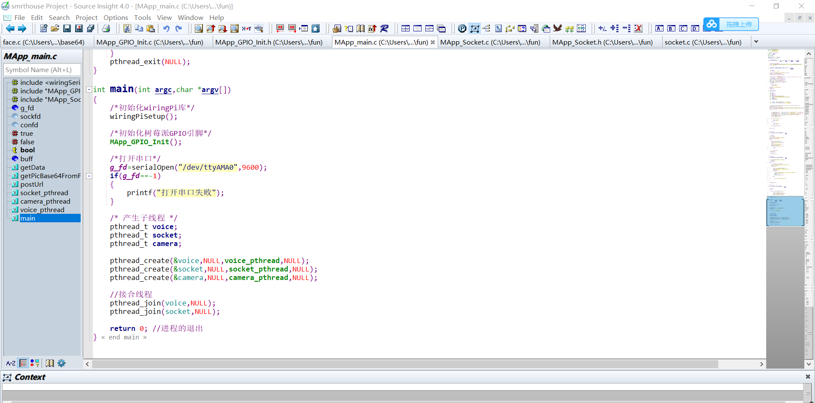The width and height of the screenshot is (815, 403).
Task: Open the Project menu
Action: [x=87, y=17]
